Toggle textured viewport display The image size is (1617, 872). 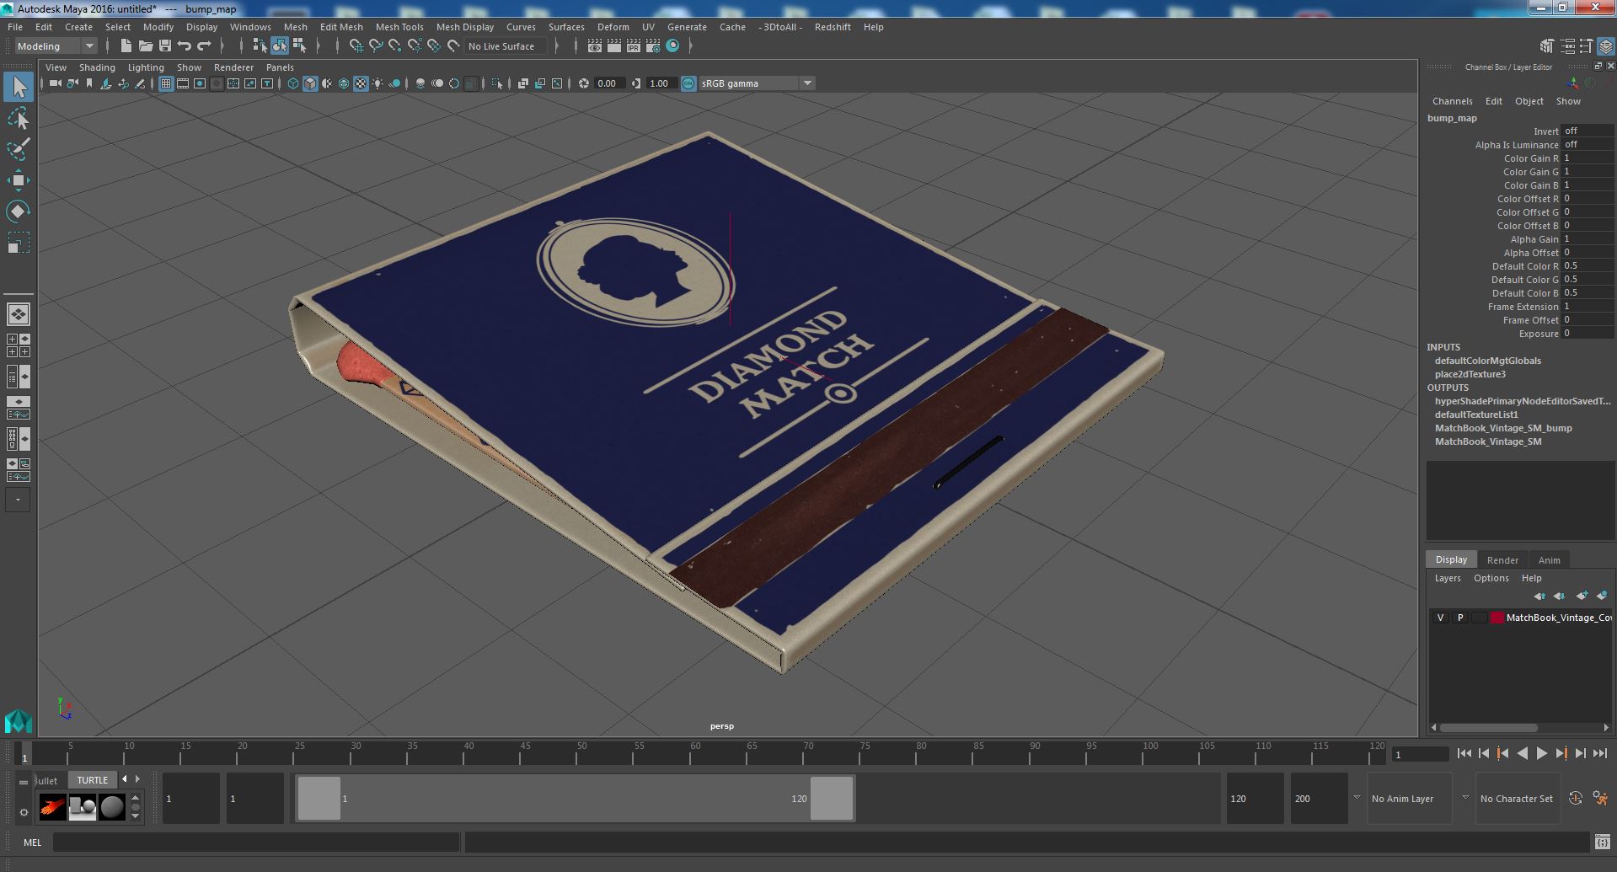361,83
